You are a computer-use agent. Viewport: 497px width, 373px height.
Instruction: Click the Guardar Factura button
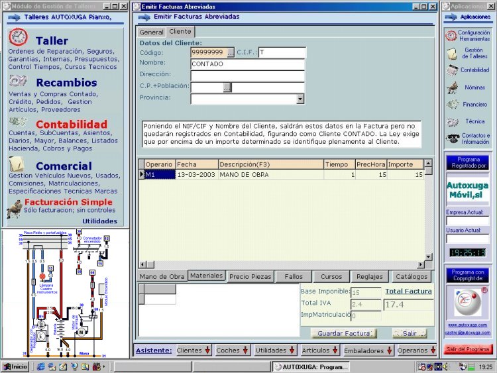coord(343,333)
